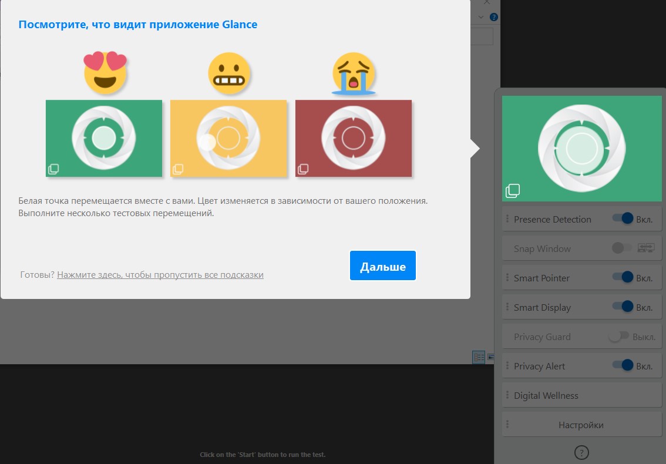Viewport: 666px width, 464px height.
Task: Click the crying face emoji
Action: click(x=354, y=73)
